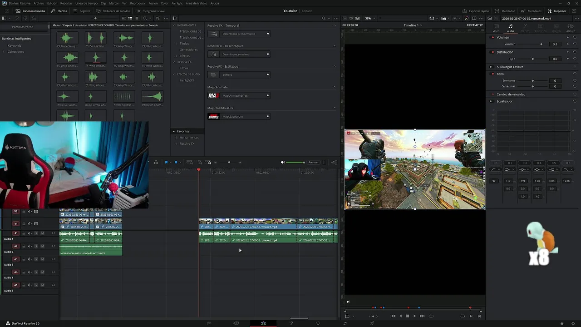Toggle loop playback
Screen dimensions: 581x327
point(431,316)
